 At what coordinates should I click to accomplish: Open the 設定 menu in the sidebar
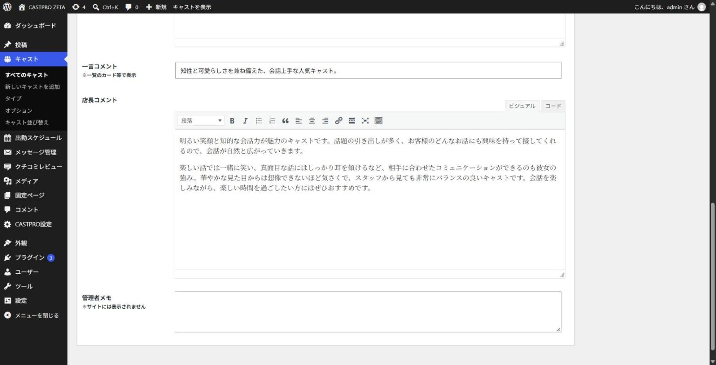pyautogui.click(x=34, y=301)
